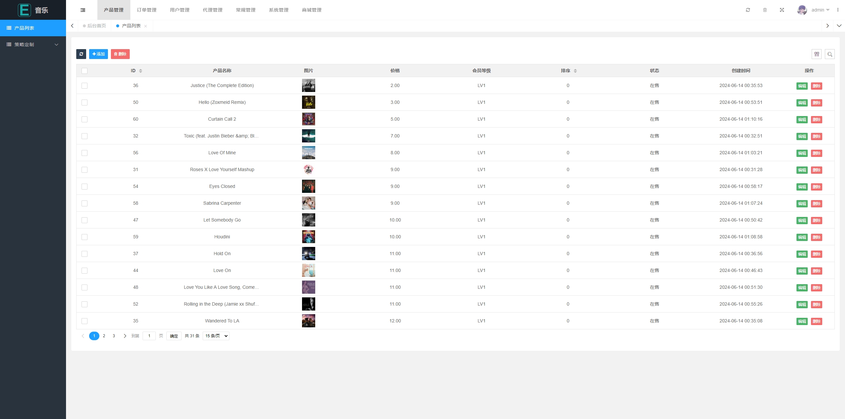
Task: Click the dark table reload button
Action: click(81, 54)
